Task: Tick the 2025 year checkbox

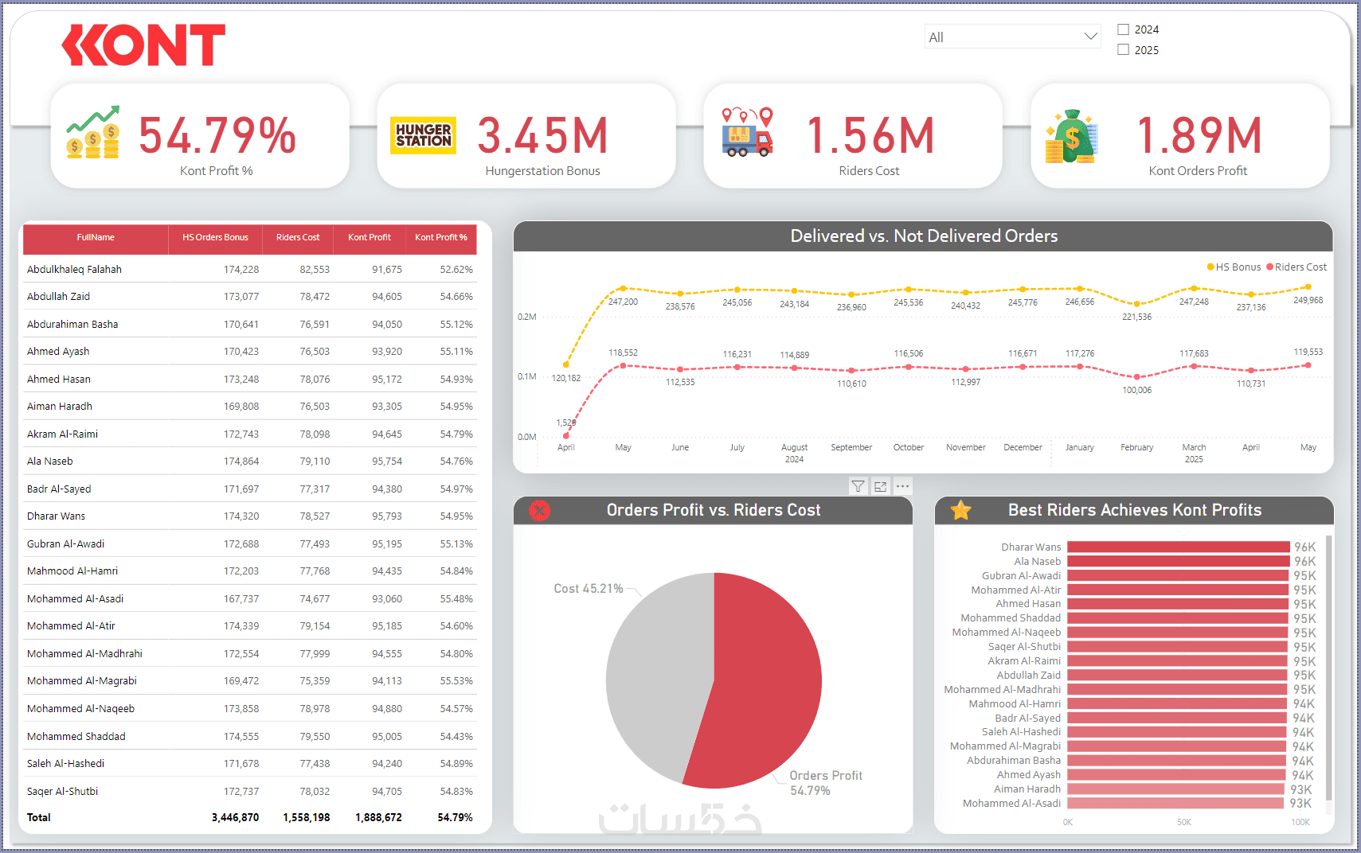Action: click(1124, 49)
